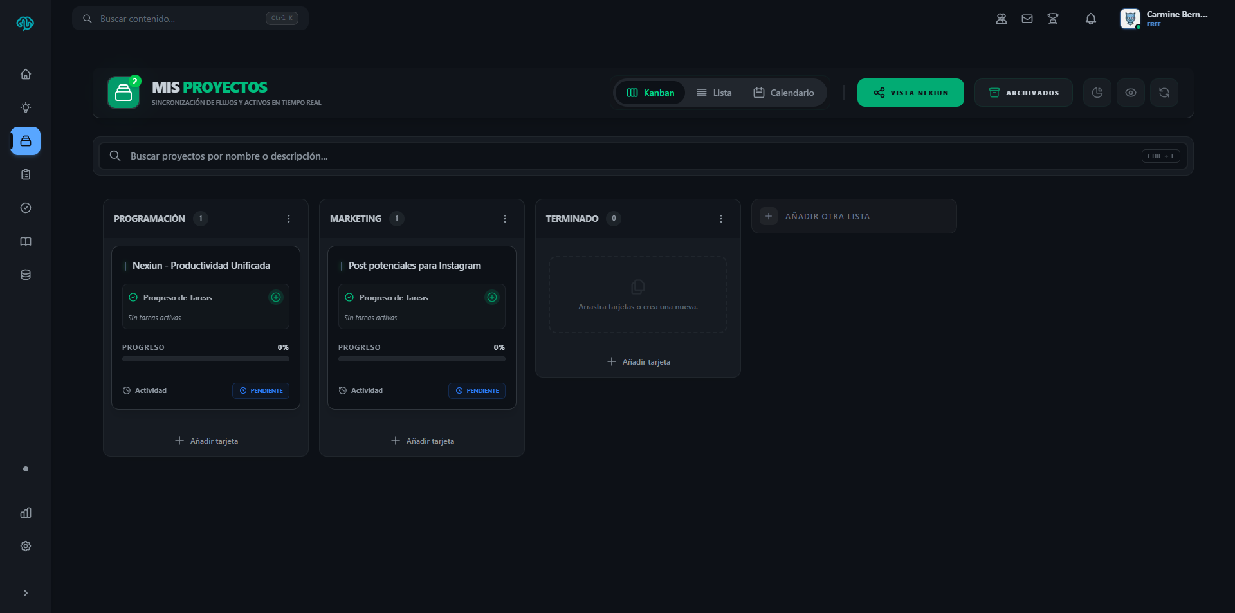Open the Programación list options menu
The width and height of the screenshot is (1235, 613).
pyautogui.click(x=288, y=219)
